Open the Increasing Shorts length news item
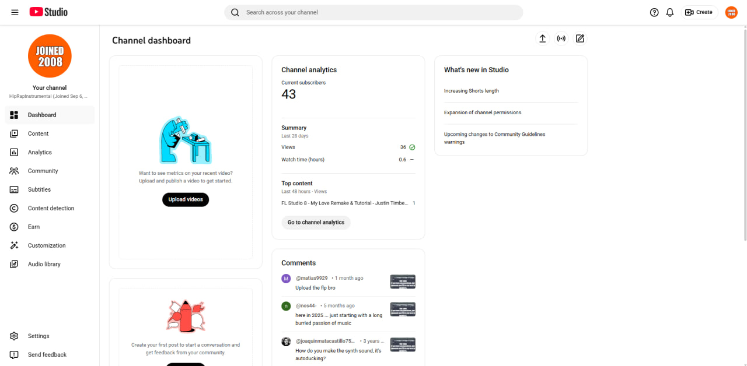 coord(472,91)
